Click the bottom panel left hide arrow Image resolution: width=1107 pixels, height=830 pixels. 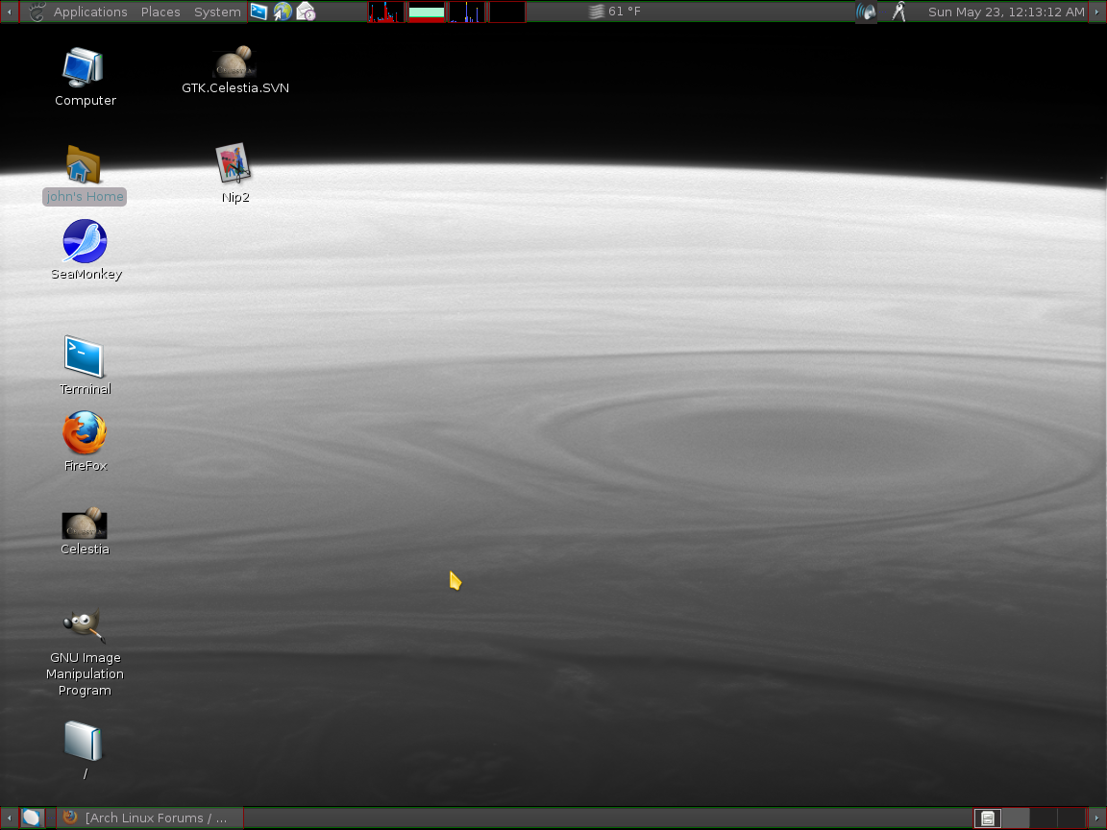pos(10,818)
